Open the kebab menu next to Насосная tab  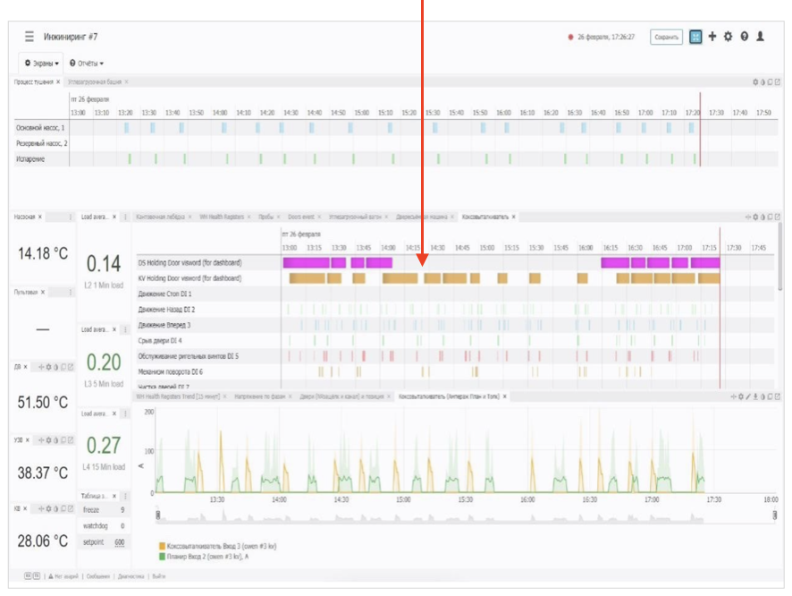(x=71, y=217)
